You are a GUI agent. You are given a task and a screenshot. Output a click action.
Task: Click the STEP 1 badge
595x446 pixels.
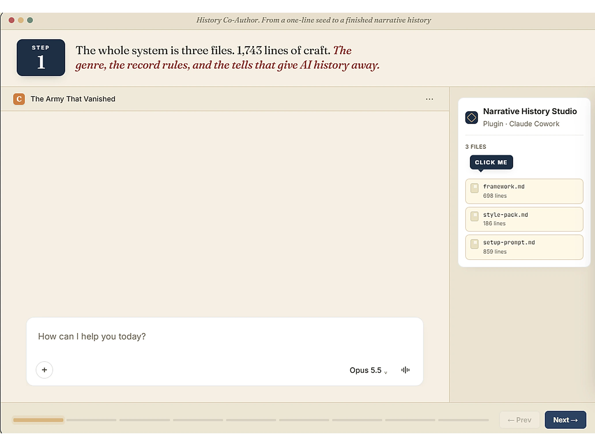coord(41,58)
